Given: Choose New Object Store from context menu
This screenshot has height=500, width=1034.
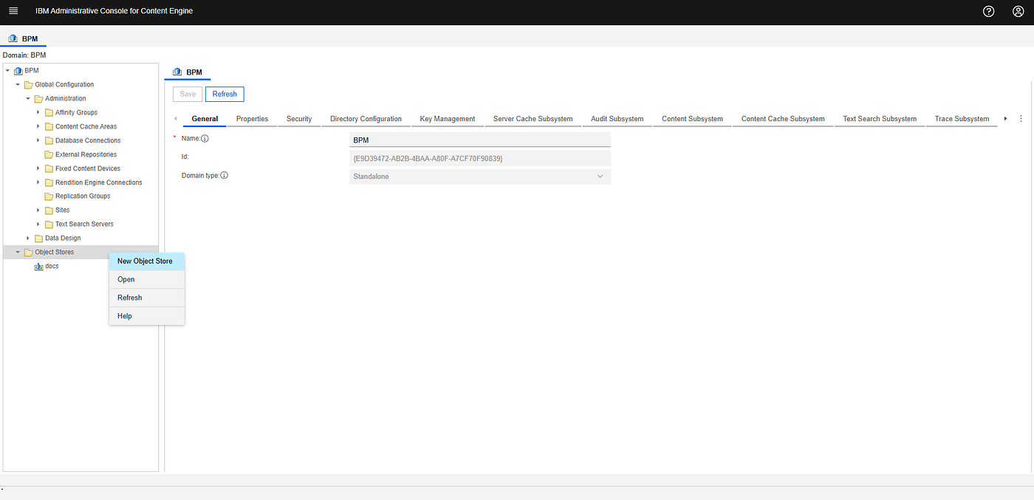Looking at the screenshot, I should [x=146, y=261].
